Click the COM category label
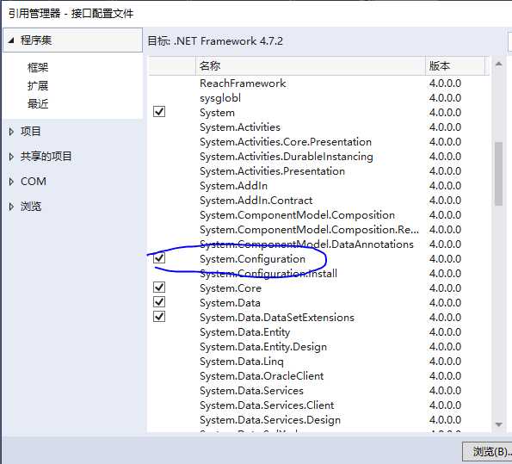The width and height of the screenshot is (512, 464). point(34,182)
